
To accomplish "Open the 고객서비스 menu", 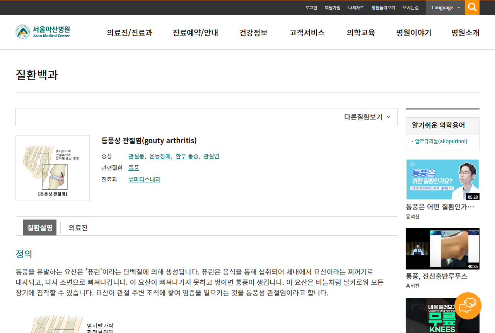I will pos(307,33).
